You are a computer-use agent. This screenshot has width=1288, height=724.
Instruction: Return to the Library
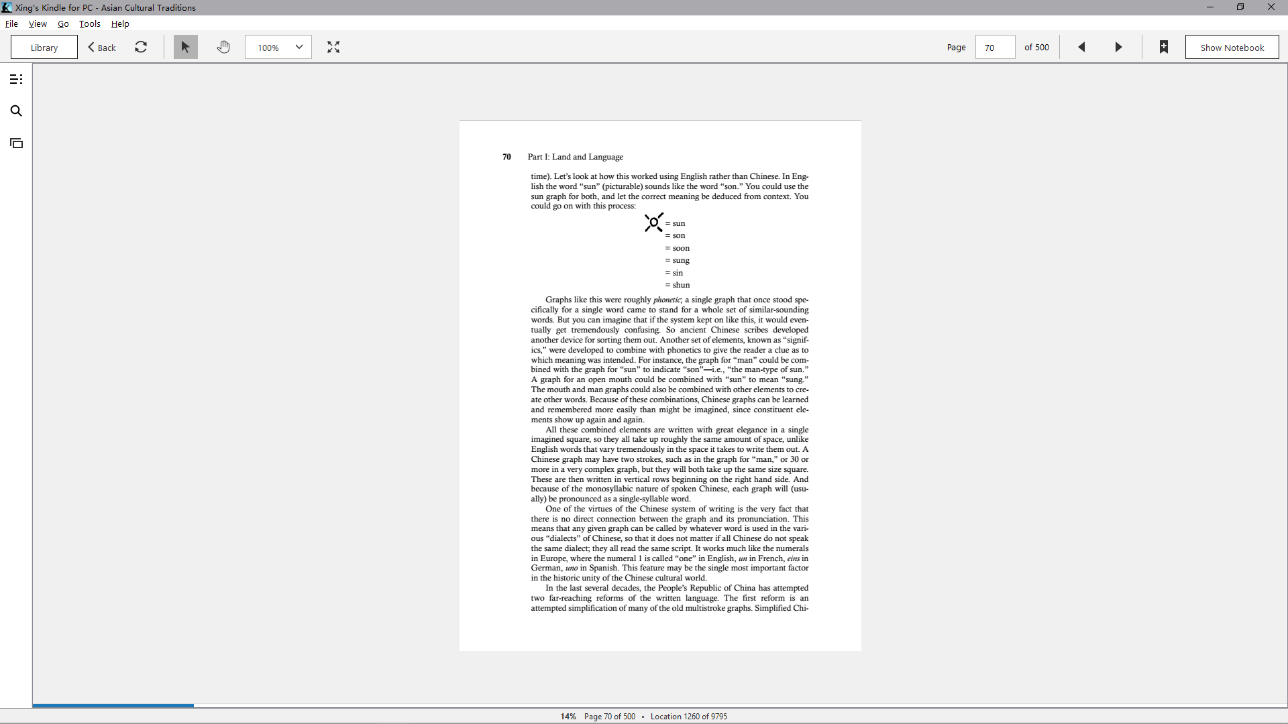(x=44, y=47)
